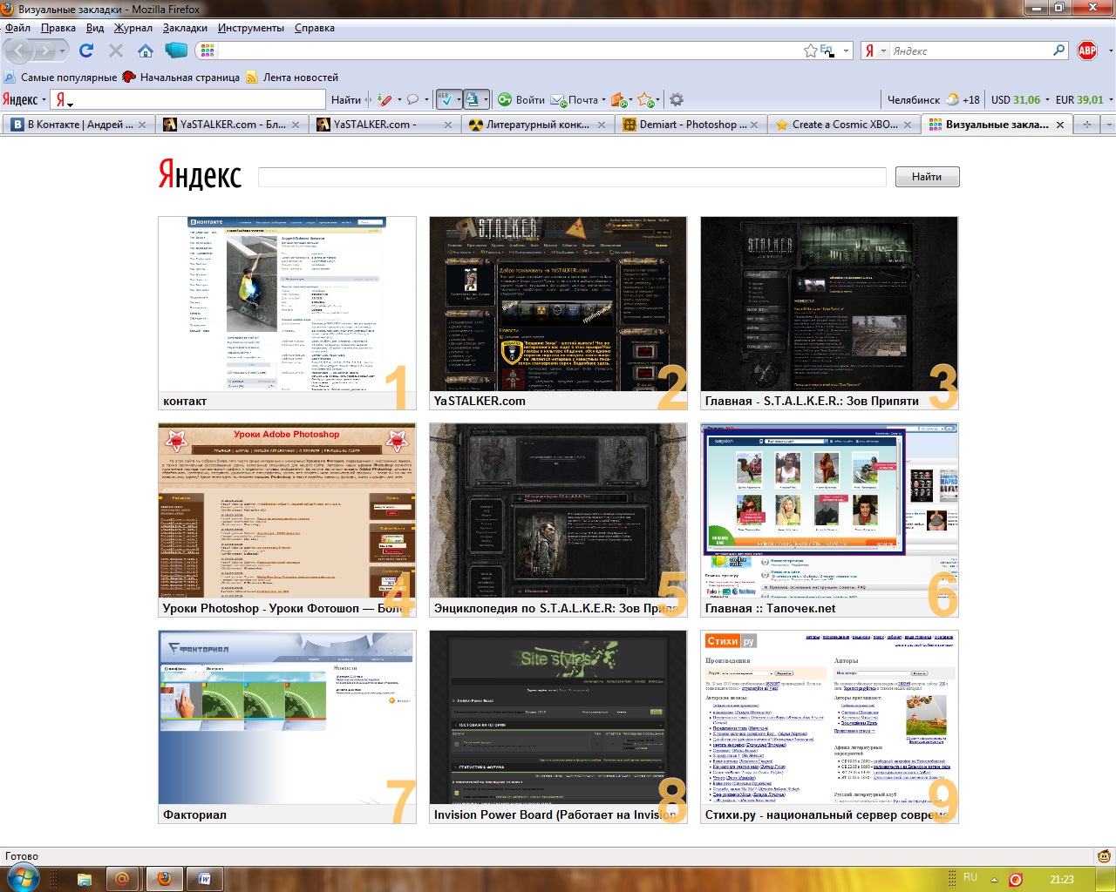Open the Закладки menu

[x=185, y=28]
